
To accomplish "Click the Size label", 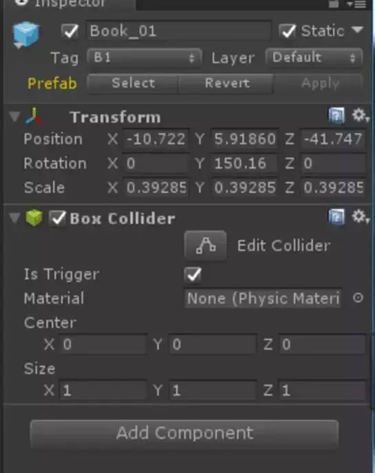I will tap(39, 369).
